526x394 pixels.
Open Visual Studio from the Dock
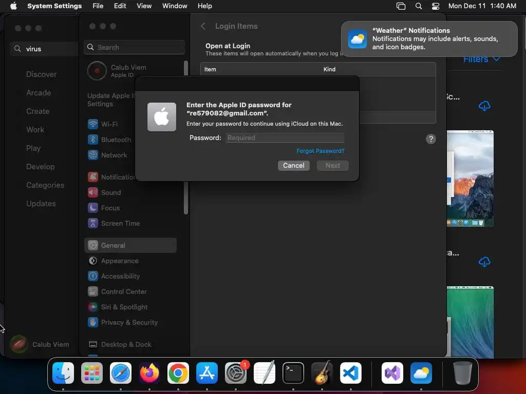[392, 373]
